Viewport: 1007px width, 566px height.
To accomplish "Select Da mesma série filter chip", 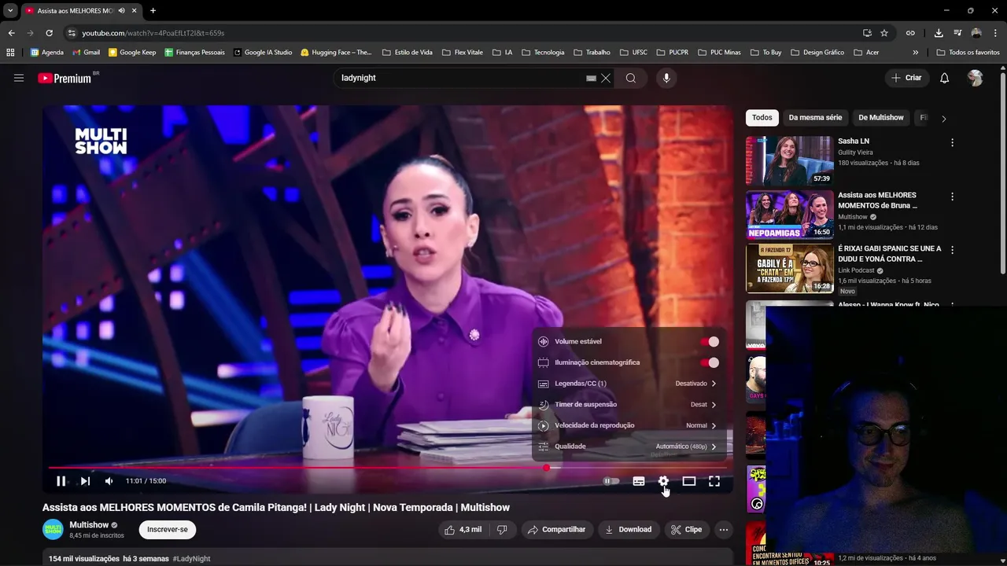I will tap(815, 118).
